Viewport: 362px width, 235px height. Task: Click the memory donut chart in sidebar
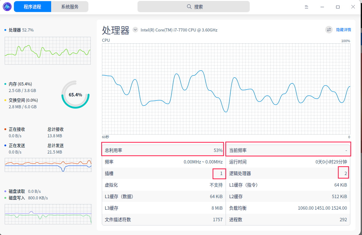pos(75,95)
